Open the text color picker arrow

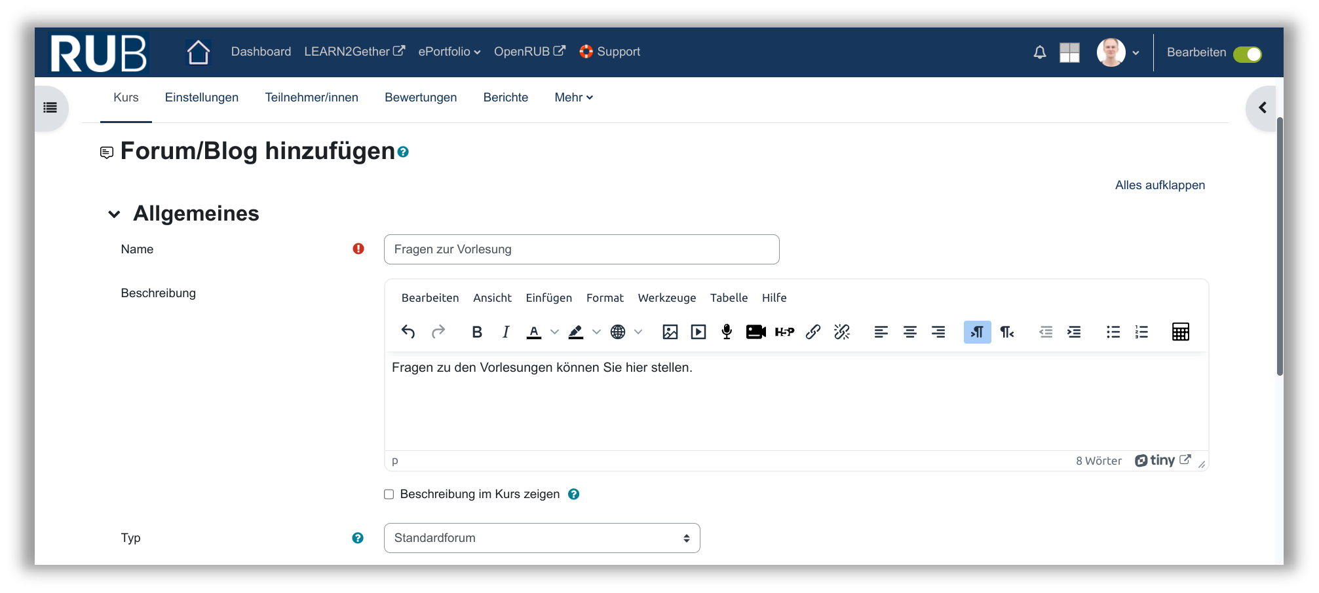coord(554,332)
